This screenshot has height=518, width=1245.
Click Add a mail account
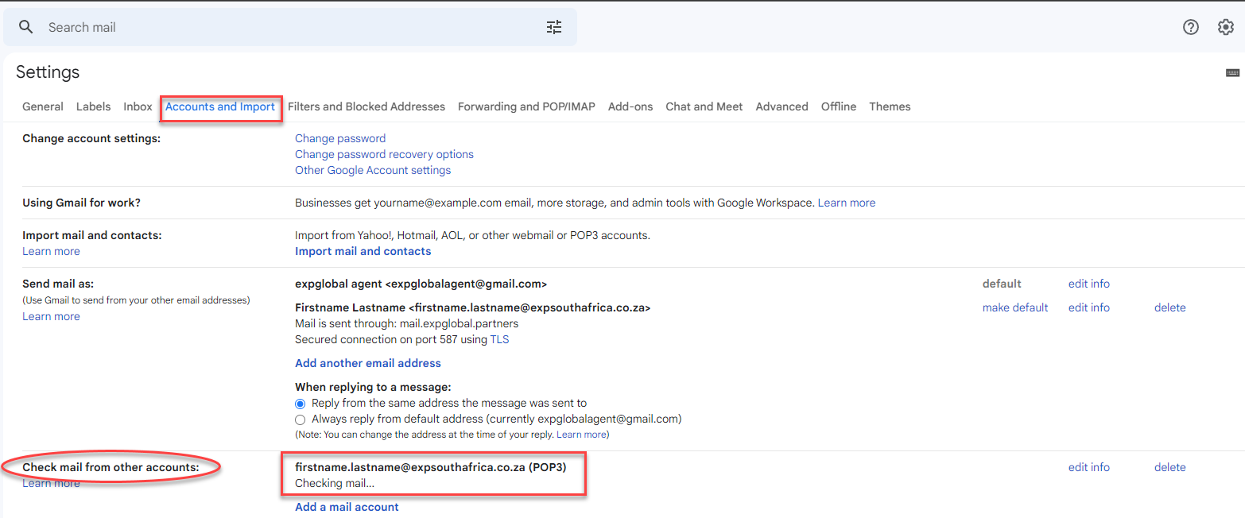347,507
